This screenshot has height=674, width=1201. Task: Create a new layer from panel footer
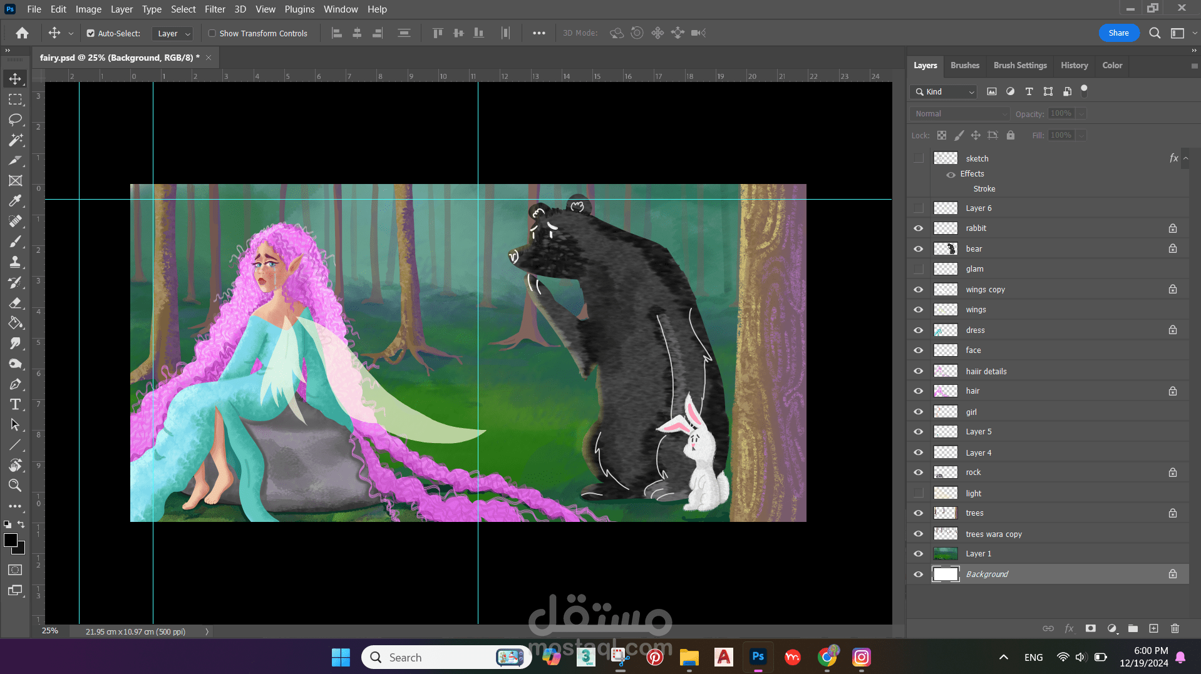coord(1153,628)
